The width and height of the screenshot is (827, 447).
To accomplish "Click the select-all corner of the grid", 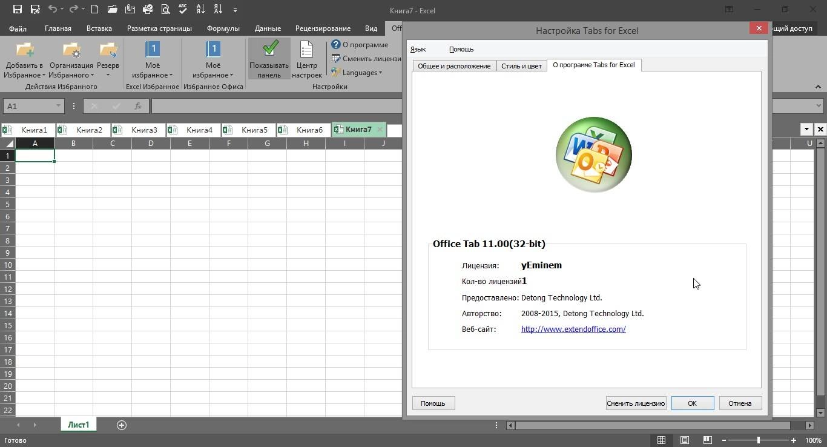I will pos(8,144).
